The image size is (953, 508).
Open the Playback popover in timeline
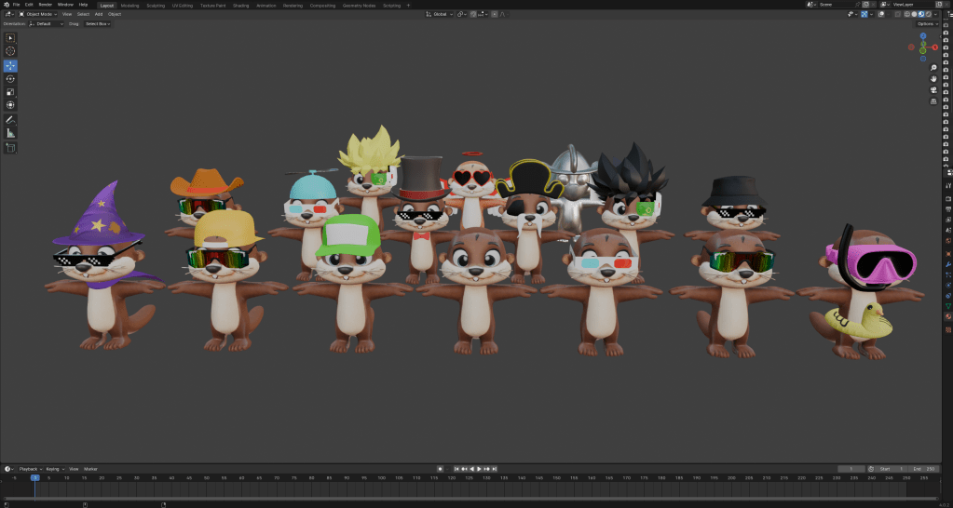30,469
